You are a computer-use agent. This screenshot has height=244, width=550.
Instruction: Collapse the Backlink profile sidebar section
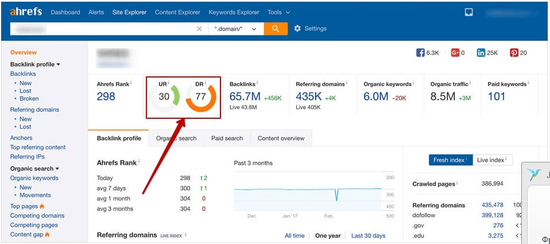click(35, 64)
